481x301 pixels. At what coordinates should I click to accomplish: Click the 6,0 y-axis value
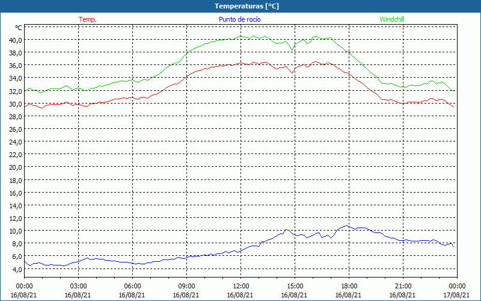[17, 257]
